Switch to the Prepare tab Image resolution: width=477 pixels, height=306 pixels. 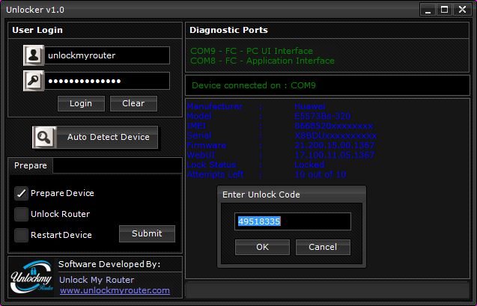31,165
